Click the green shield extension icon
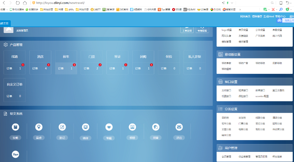The width and height of the screenshot is (294, 162). [x=287, y=9]
